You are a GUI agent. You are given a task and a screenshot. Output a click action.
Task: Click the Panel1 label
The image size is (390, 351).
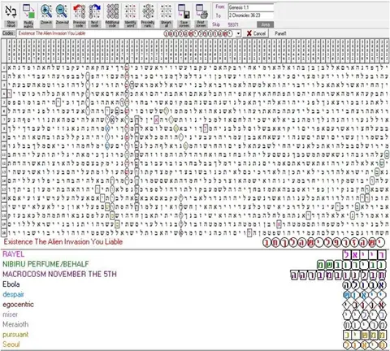pos(280,33)
